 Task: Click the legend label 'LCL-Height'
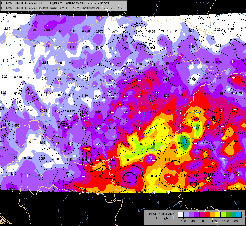161,218
